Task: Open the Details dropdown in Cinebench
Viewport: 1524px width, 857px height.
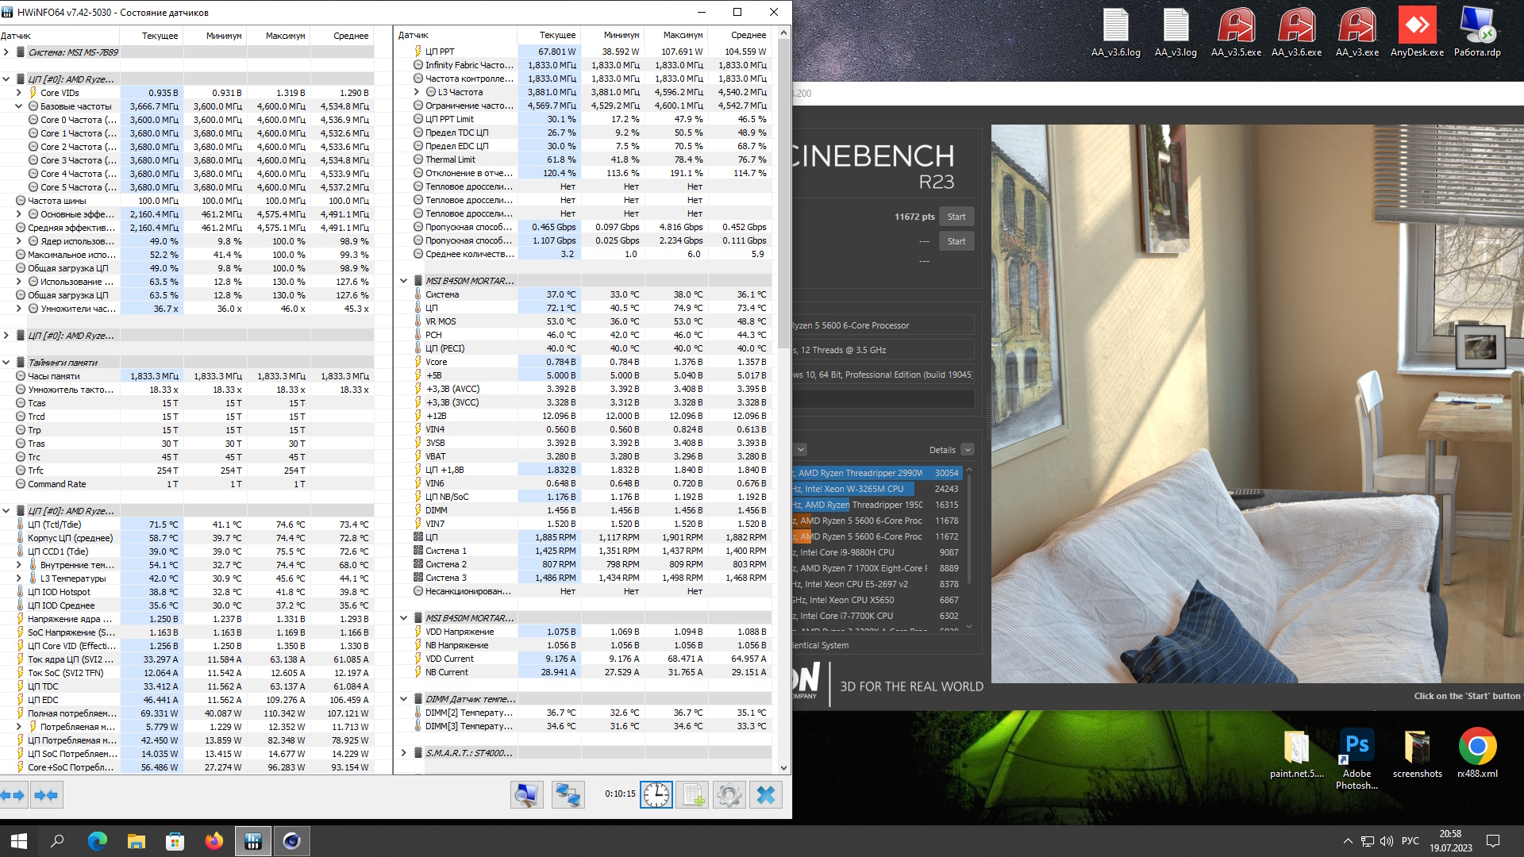Action: (967, 450)
